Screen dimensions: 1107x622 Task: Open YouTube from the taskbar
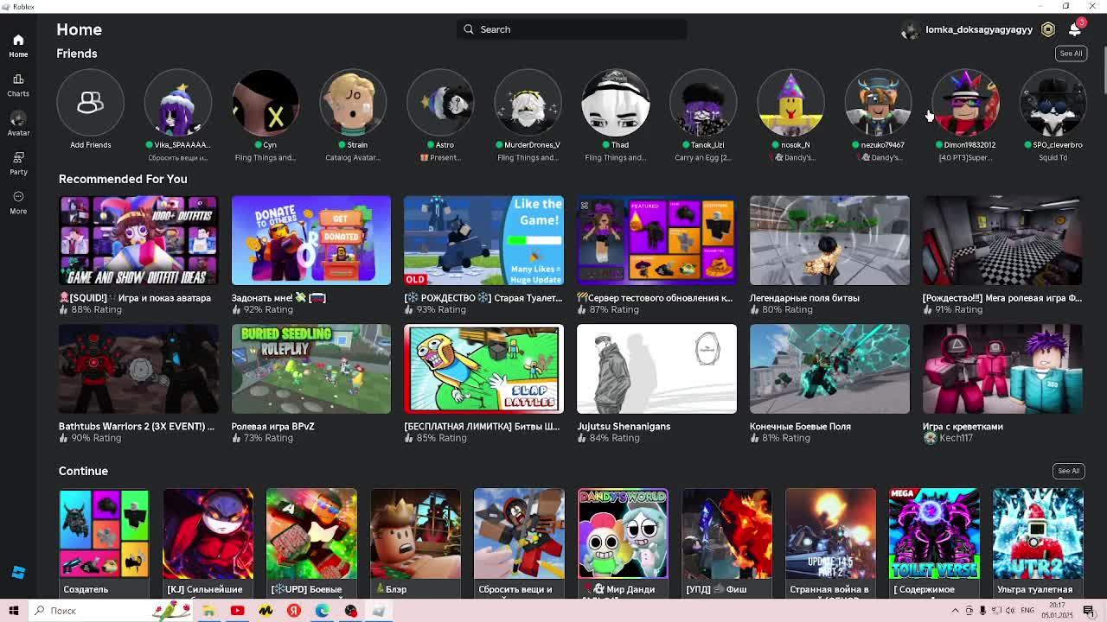[237, 611]
